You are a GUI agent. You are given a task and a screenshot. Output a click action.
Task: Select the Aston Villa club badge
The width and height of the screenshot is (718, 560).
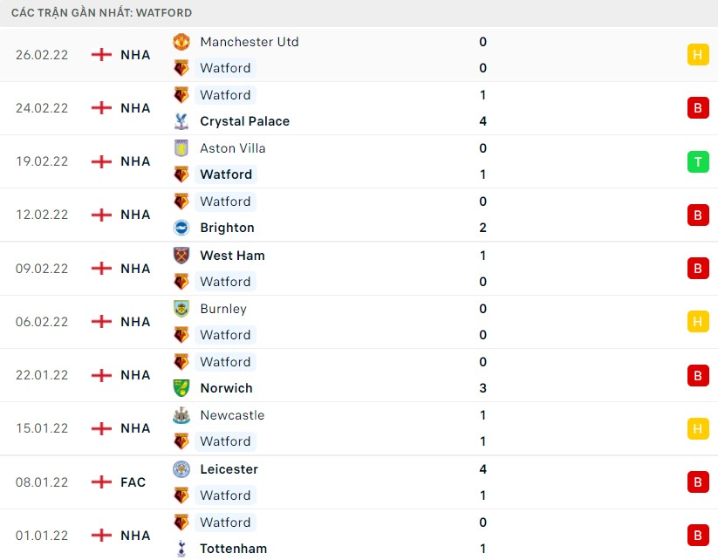click(x=182, y=148)
